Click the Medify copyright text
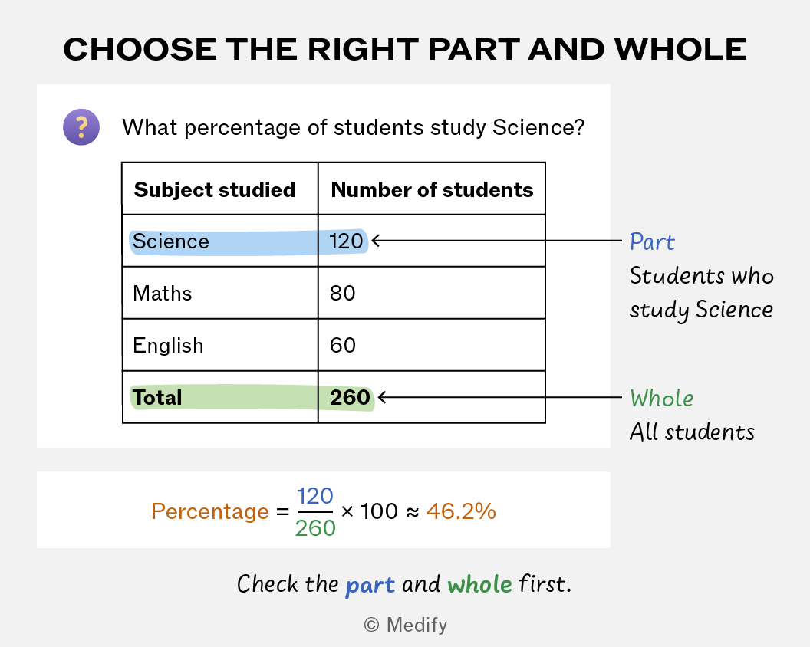The width and height of the screenshot is (810, 647). [x=406, y=625]
